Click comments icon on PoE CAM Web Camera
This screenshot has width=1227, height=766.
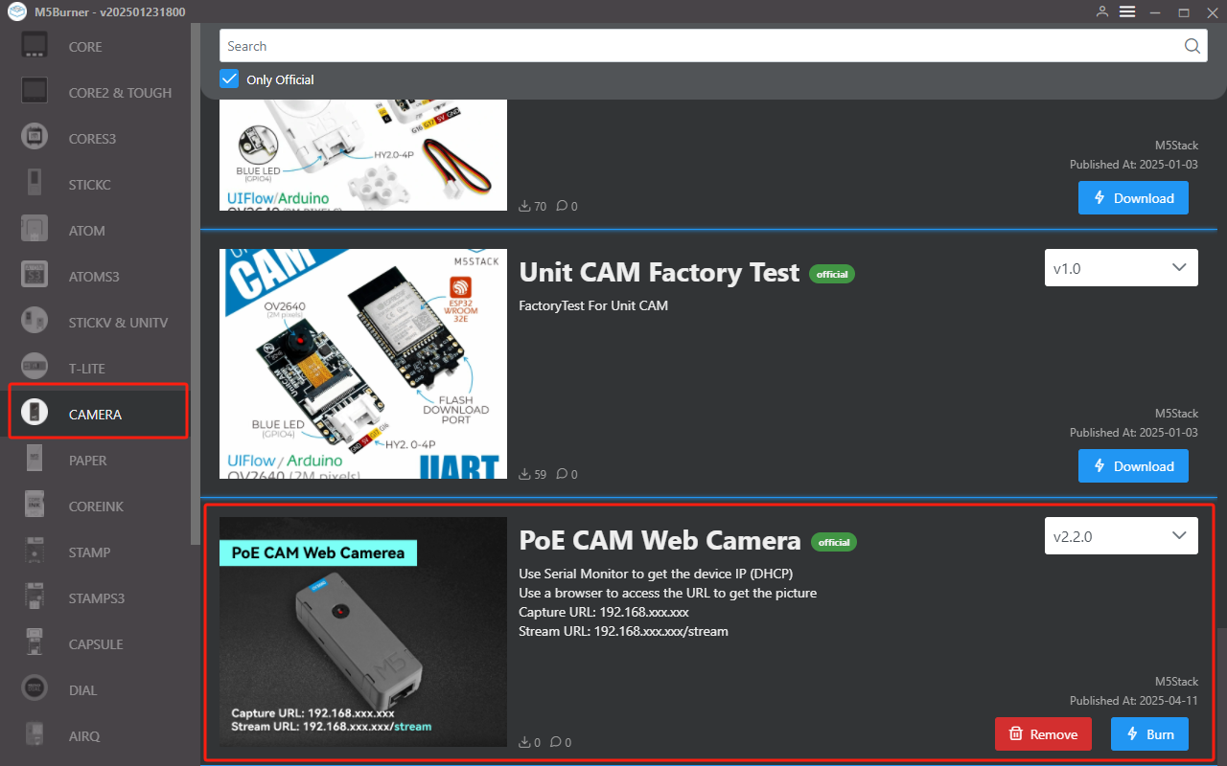tap(556, 742)
